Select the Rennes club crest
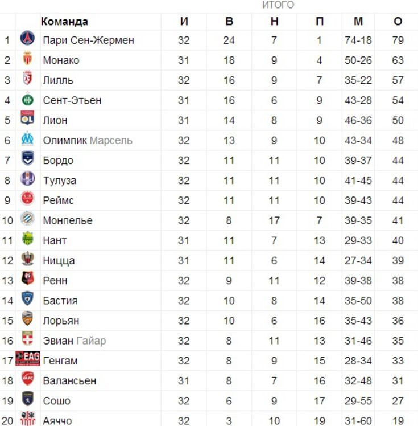The image size is (418, 426). pyautogui.click(x=27, y=278)
